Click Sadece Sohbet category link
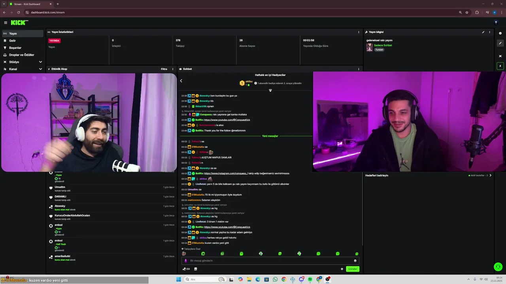Viewport: 506px width, 284px height. 383,45
